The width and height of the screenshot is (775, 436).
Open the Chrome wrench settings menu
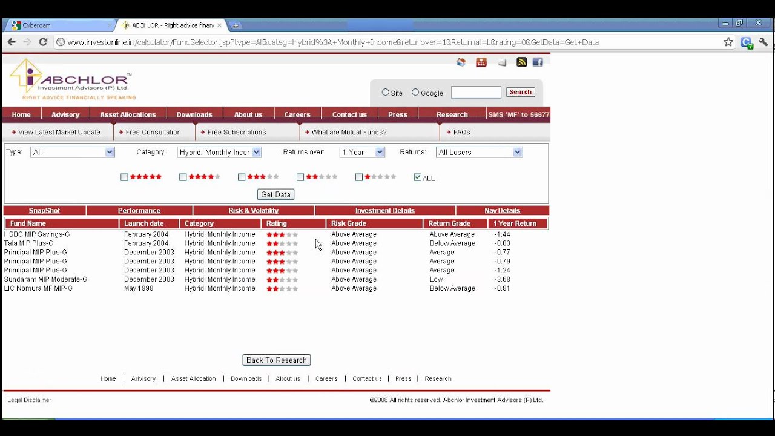(x=763, y=42)
